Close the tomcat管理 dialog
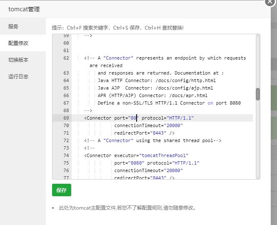The image size is (277, 225). [x=270, y=2]
